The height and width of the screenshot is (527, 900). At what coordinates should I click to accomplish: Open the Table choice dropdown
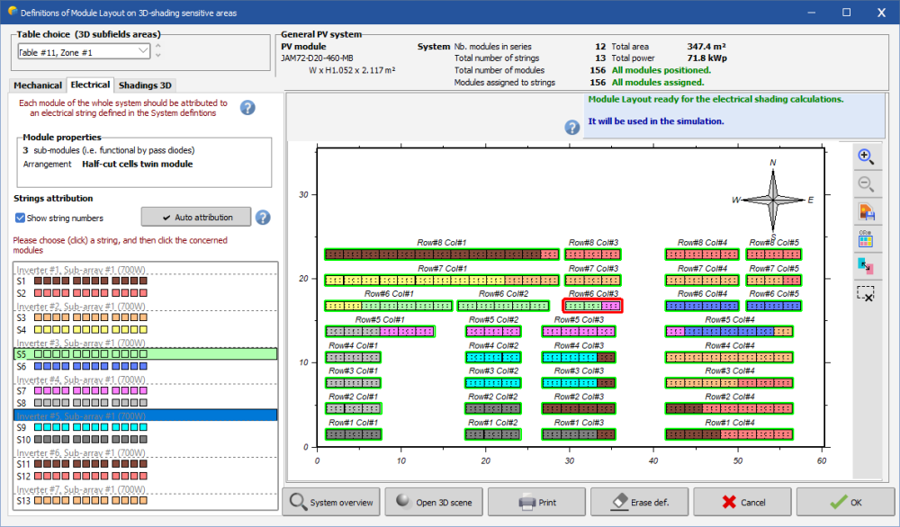point(141,51)
